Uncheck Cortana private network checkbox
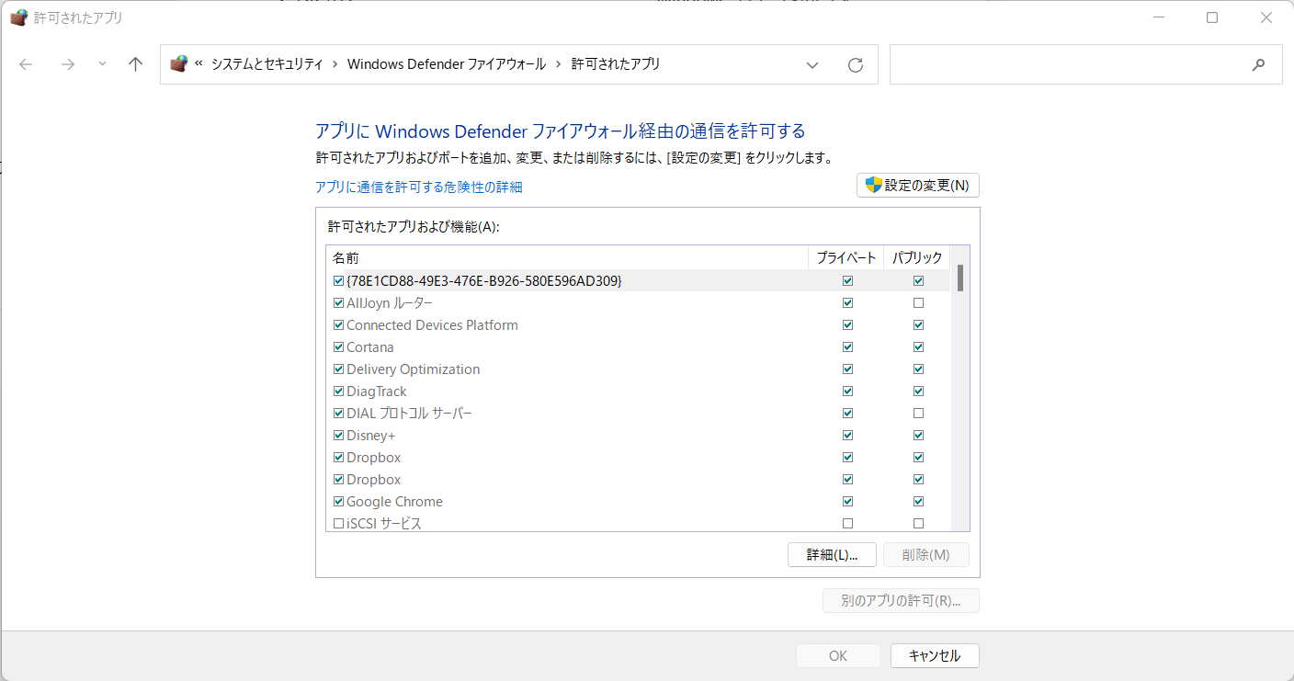The width and height of the screenshot is (1294, 681). (847, 347)
